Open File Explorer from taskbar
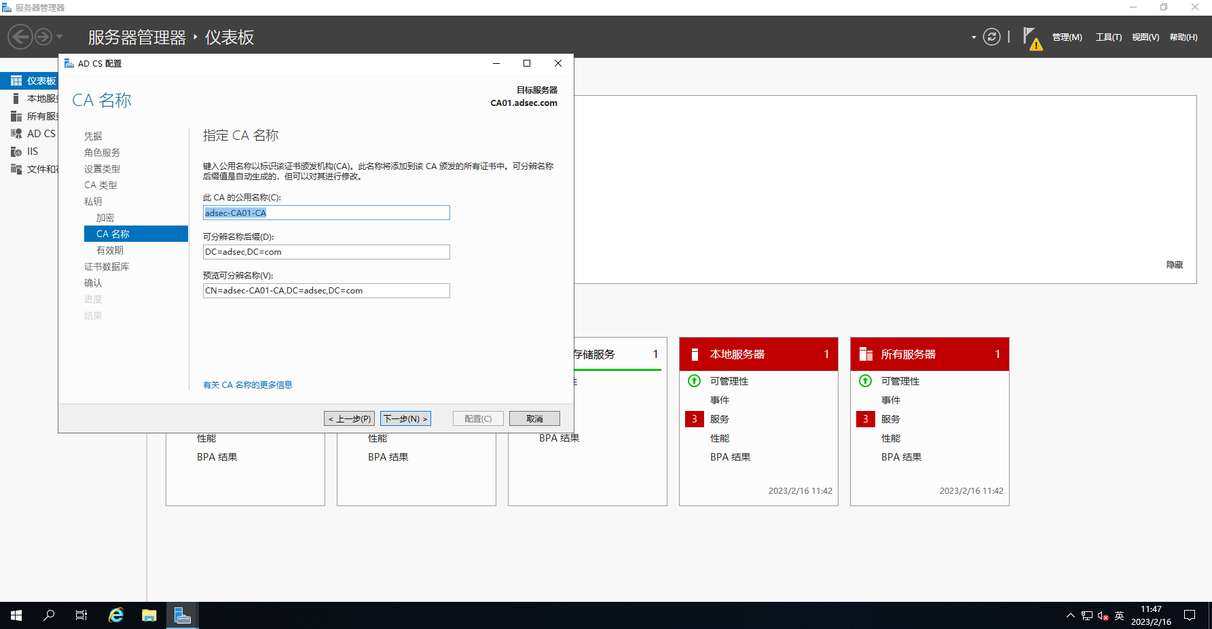Screen dimensions: 1212x629 [x=149, y=615]
